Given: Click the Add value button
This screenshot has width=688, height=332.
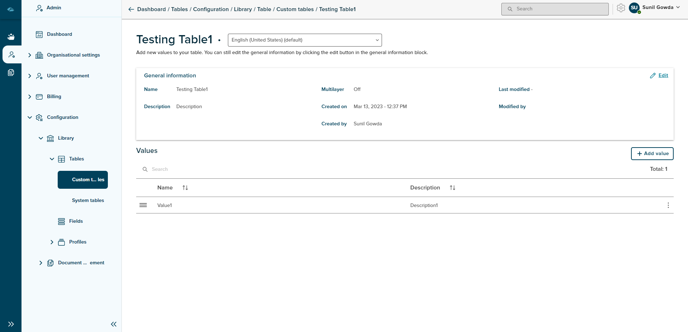Looking at the screenshot, I should pyautogui.click(x=652, y=154).
